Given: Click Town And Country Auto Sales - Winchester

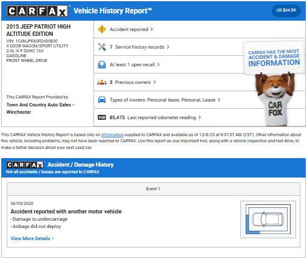Looking at the screenshot, I should pos(40,108).
